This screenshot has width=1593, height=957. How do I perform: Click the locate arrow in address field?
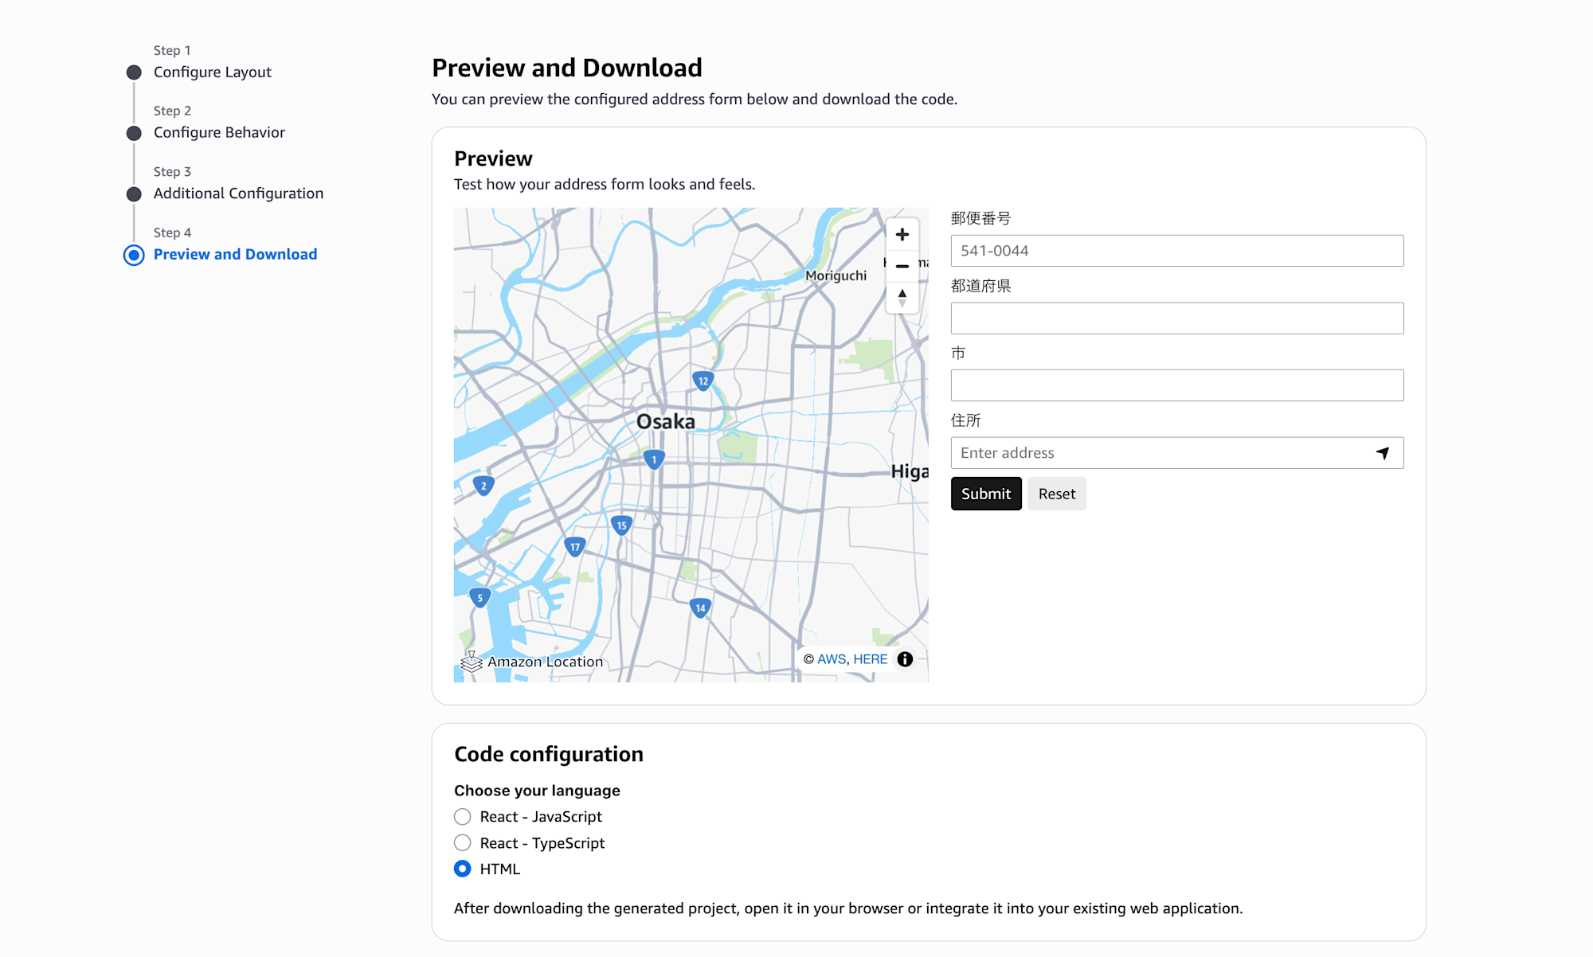(x=1383, y=453)
